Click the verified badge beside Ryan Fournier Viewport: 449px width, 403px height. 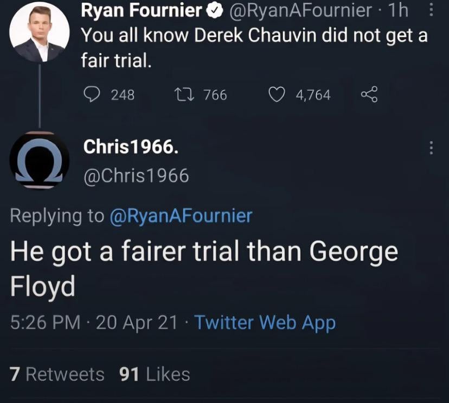coord(214,10)
